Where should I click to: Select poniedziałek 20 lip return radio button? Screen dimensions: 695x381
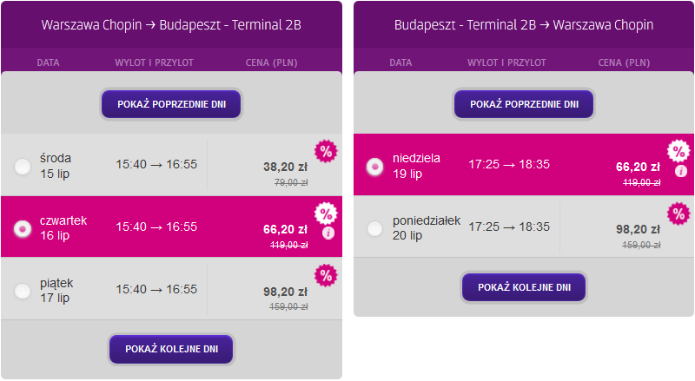[x=375, y=228]
